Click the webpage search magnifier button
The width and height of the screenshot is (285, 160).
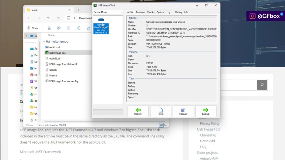click(x=262, y=85)
